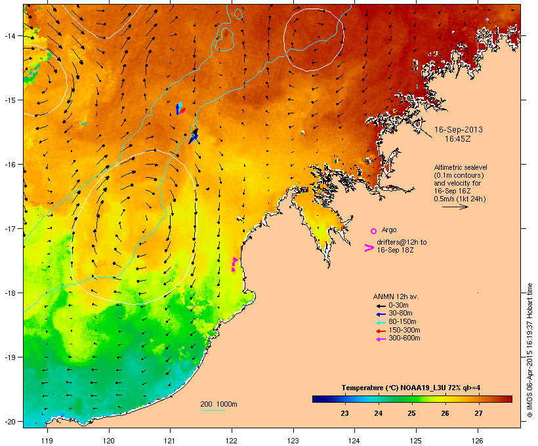The height and width of the screenshot is (446, 538).
Task: Click the magenta 300-600m legend arrow
Action: [381, 339]
